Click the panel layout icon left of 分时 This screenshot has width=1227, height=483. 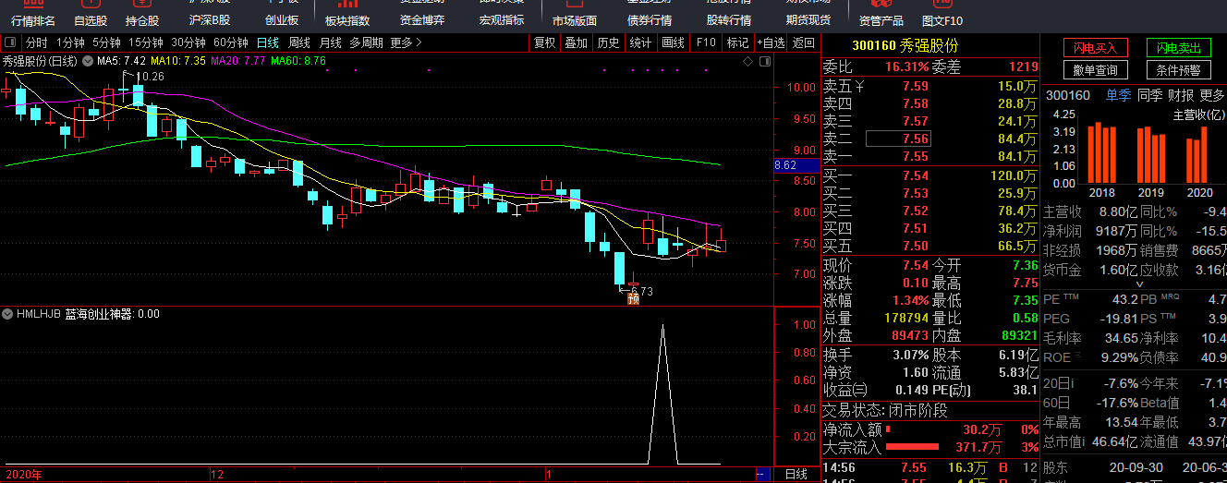pyautogui.click(x=10, y=42)
